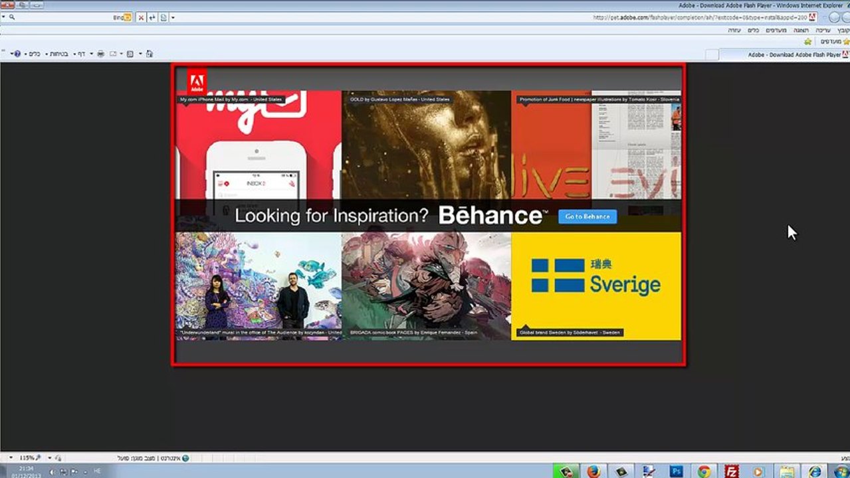Click the volume speaker icon in tray

[53, 472]
